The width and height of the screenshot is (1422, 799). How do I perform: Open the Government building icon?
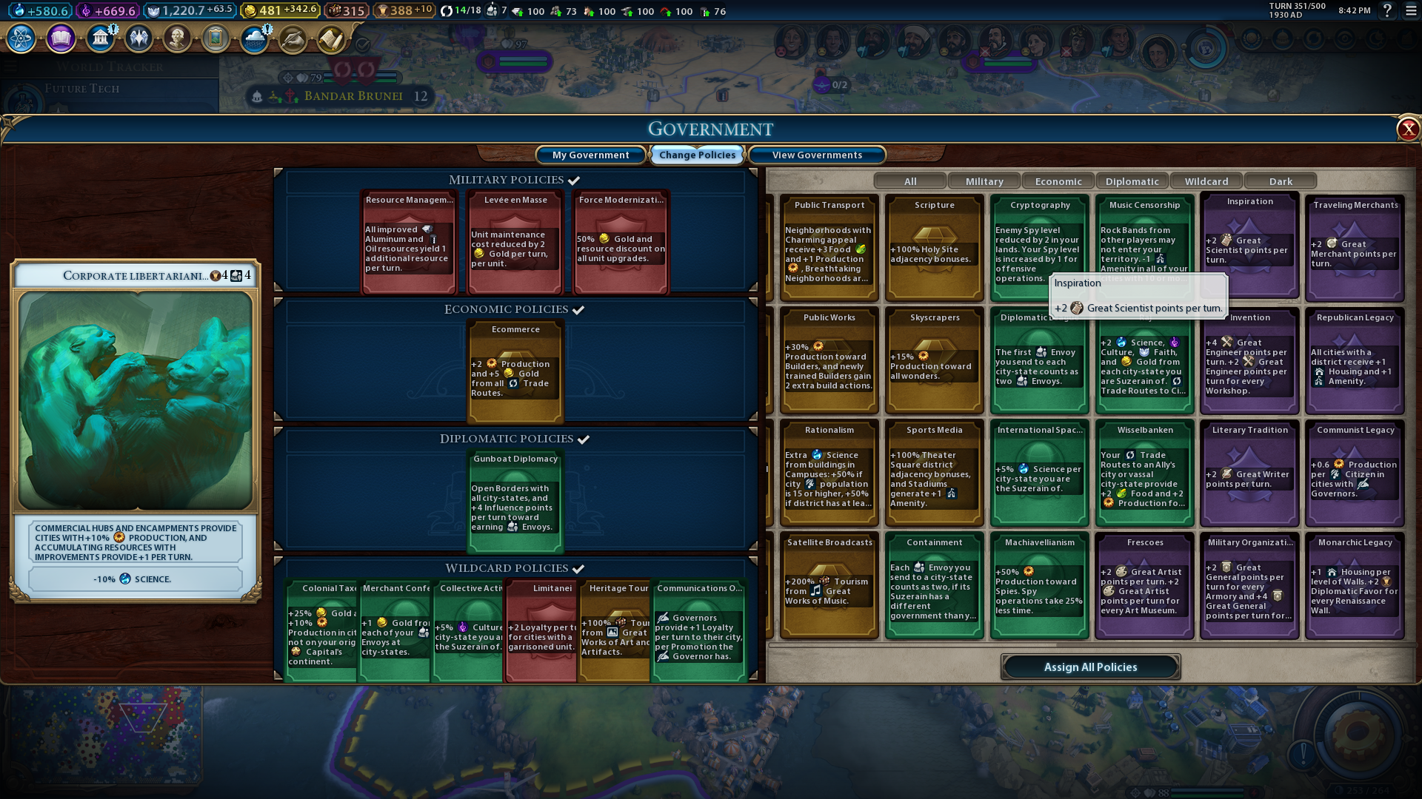click(100, 38)
